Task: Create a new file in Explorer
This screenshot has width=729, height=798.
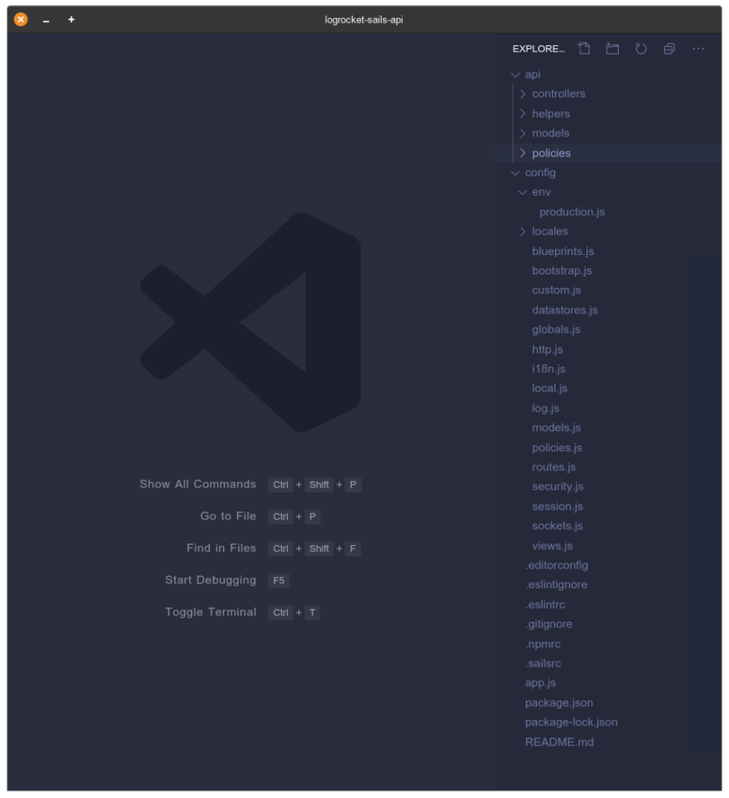Action: tap(584, 48)
